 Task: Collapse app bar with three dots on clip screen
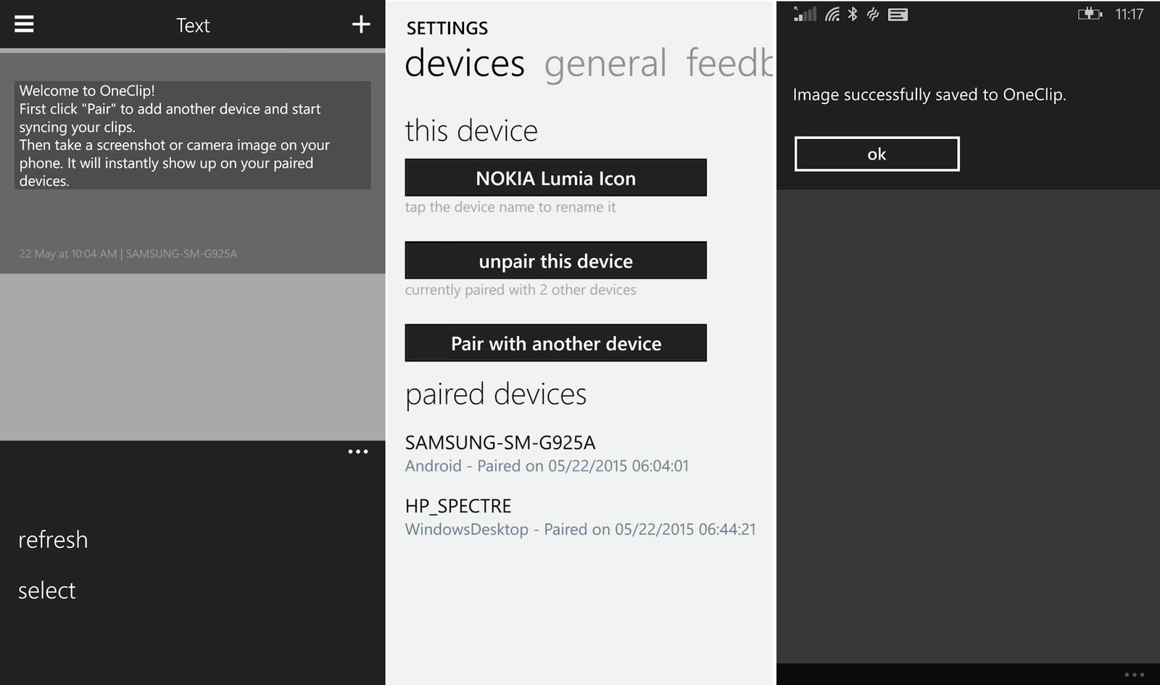[x=358, y=452]
